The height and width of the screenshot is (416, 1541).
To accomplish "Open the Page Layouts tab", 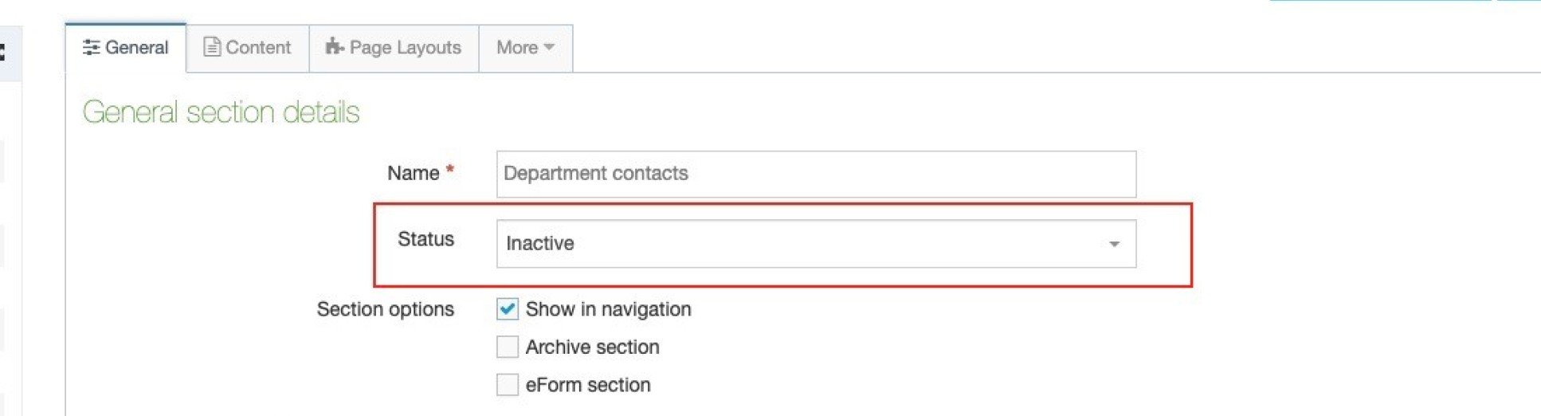I will [394, 48].
